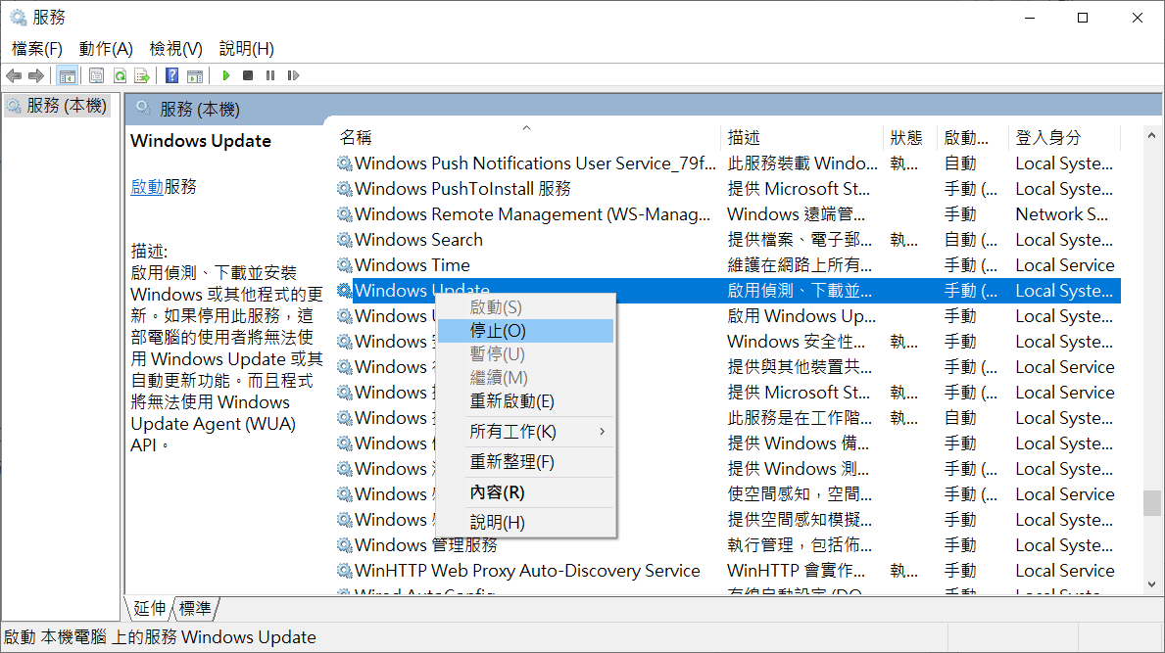The height and width of the screenshot is (653, 1165).
Task: Click the Forward arrow in toolbar
Action: [x=36, y=75]
